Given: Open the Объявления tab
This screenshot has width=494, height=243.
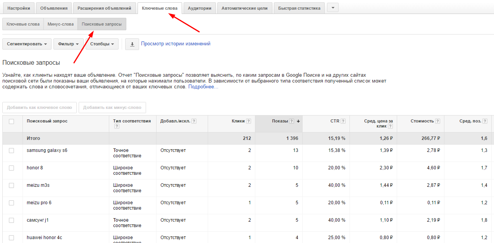Looking at the screenshot, I should coord(54,8).
